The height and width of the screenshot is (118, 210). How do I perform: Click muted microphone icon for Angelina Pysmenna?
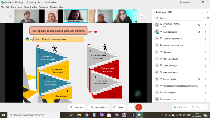point(205,39)
